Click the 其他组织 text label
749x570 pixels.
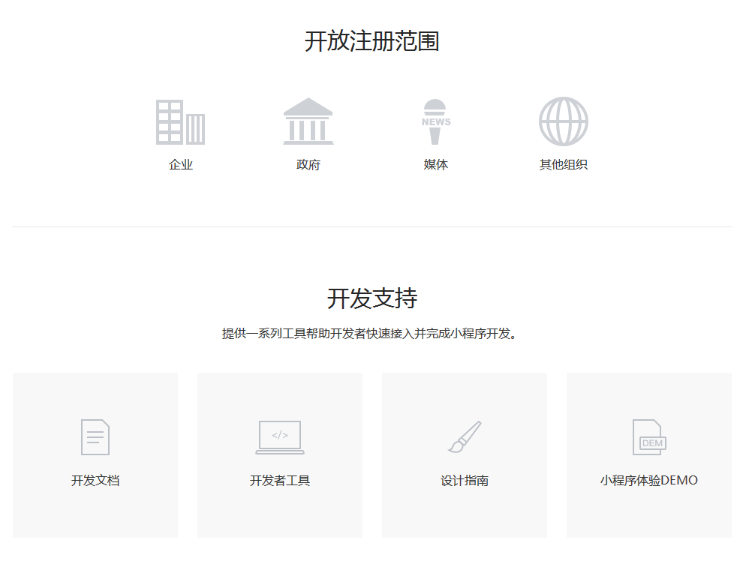[x=564, y=164]
